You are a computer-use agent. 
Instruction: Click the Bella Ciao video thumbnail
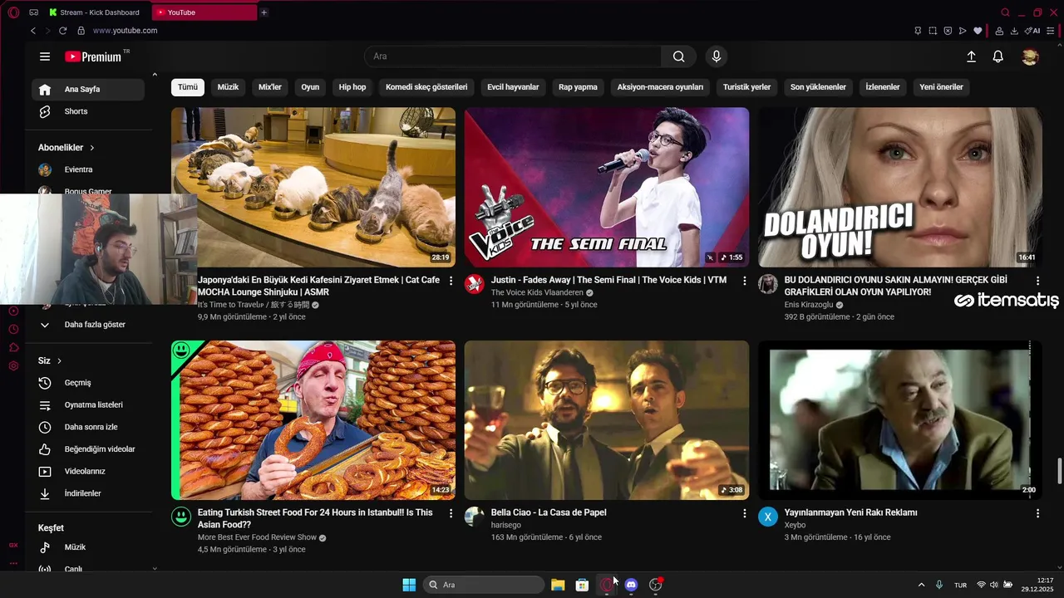607,420
